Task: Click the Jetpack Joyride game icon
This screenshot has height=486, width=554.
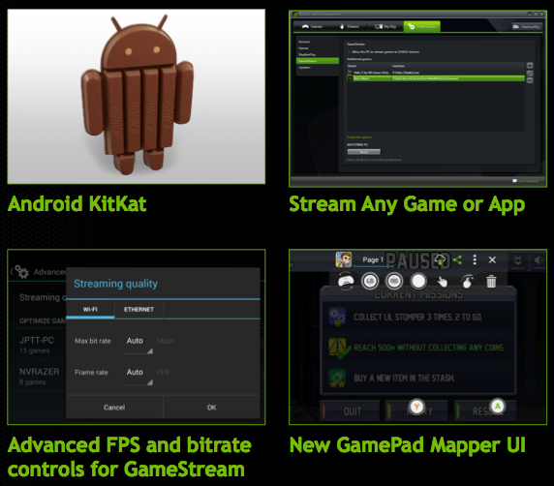Action: click(x=344, y=259)
